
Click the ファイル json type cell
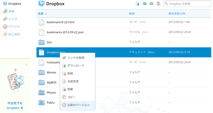point(138,32)
